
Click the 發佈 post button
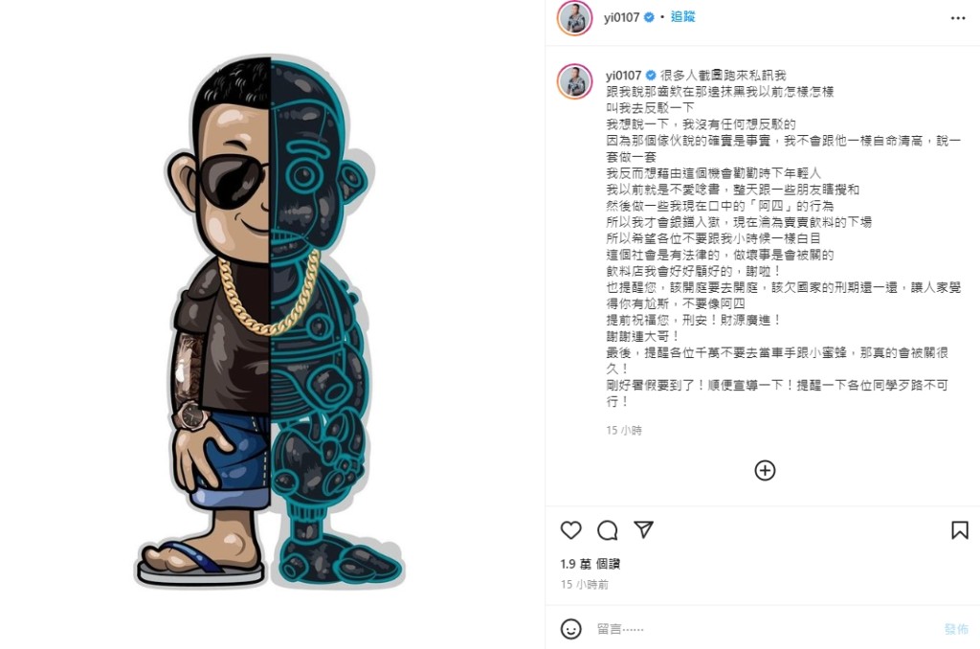pyautogui.click(x=956, y=629)
